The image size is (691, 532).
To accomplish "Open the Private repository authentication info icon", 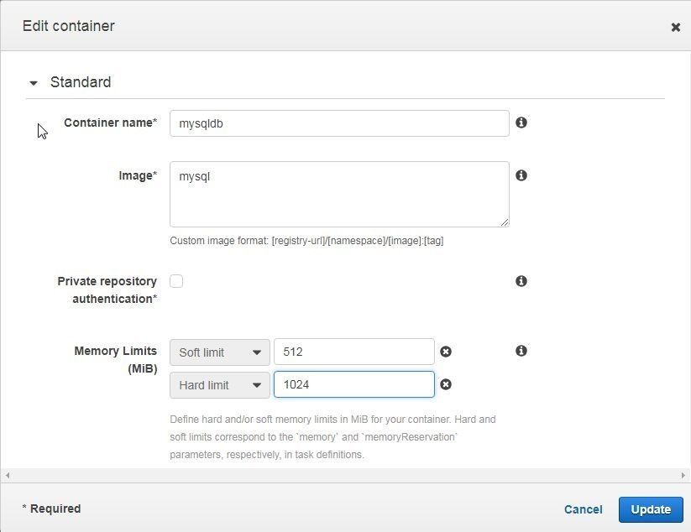I will [521, 281].
